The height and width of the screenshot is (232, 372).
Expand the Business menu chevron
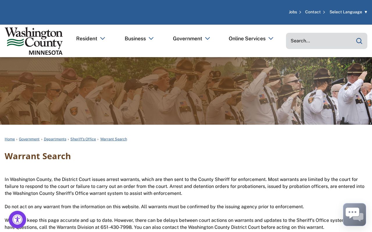(151, 39)
